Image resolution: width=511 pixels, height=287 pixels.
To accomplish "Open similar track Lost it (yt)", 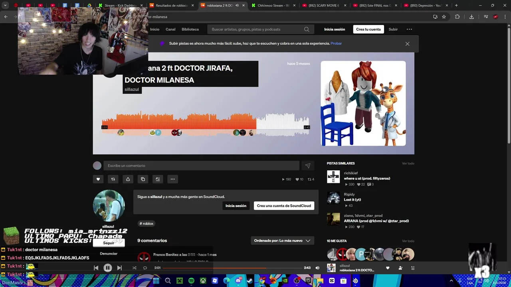I will point(353,200).
